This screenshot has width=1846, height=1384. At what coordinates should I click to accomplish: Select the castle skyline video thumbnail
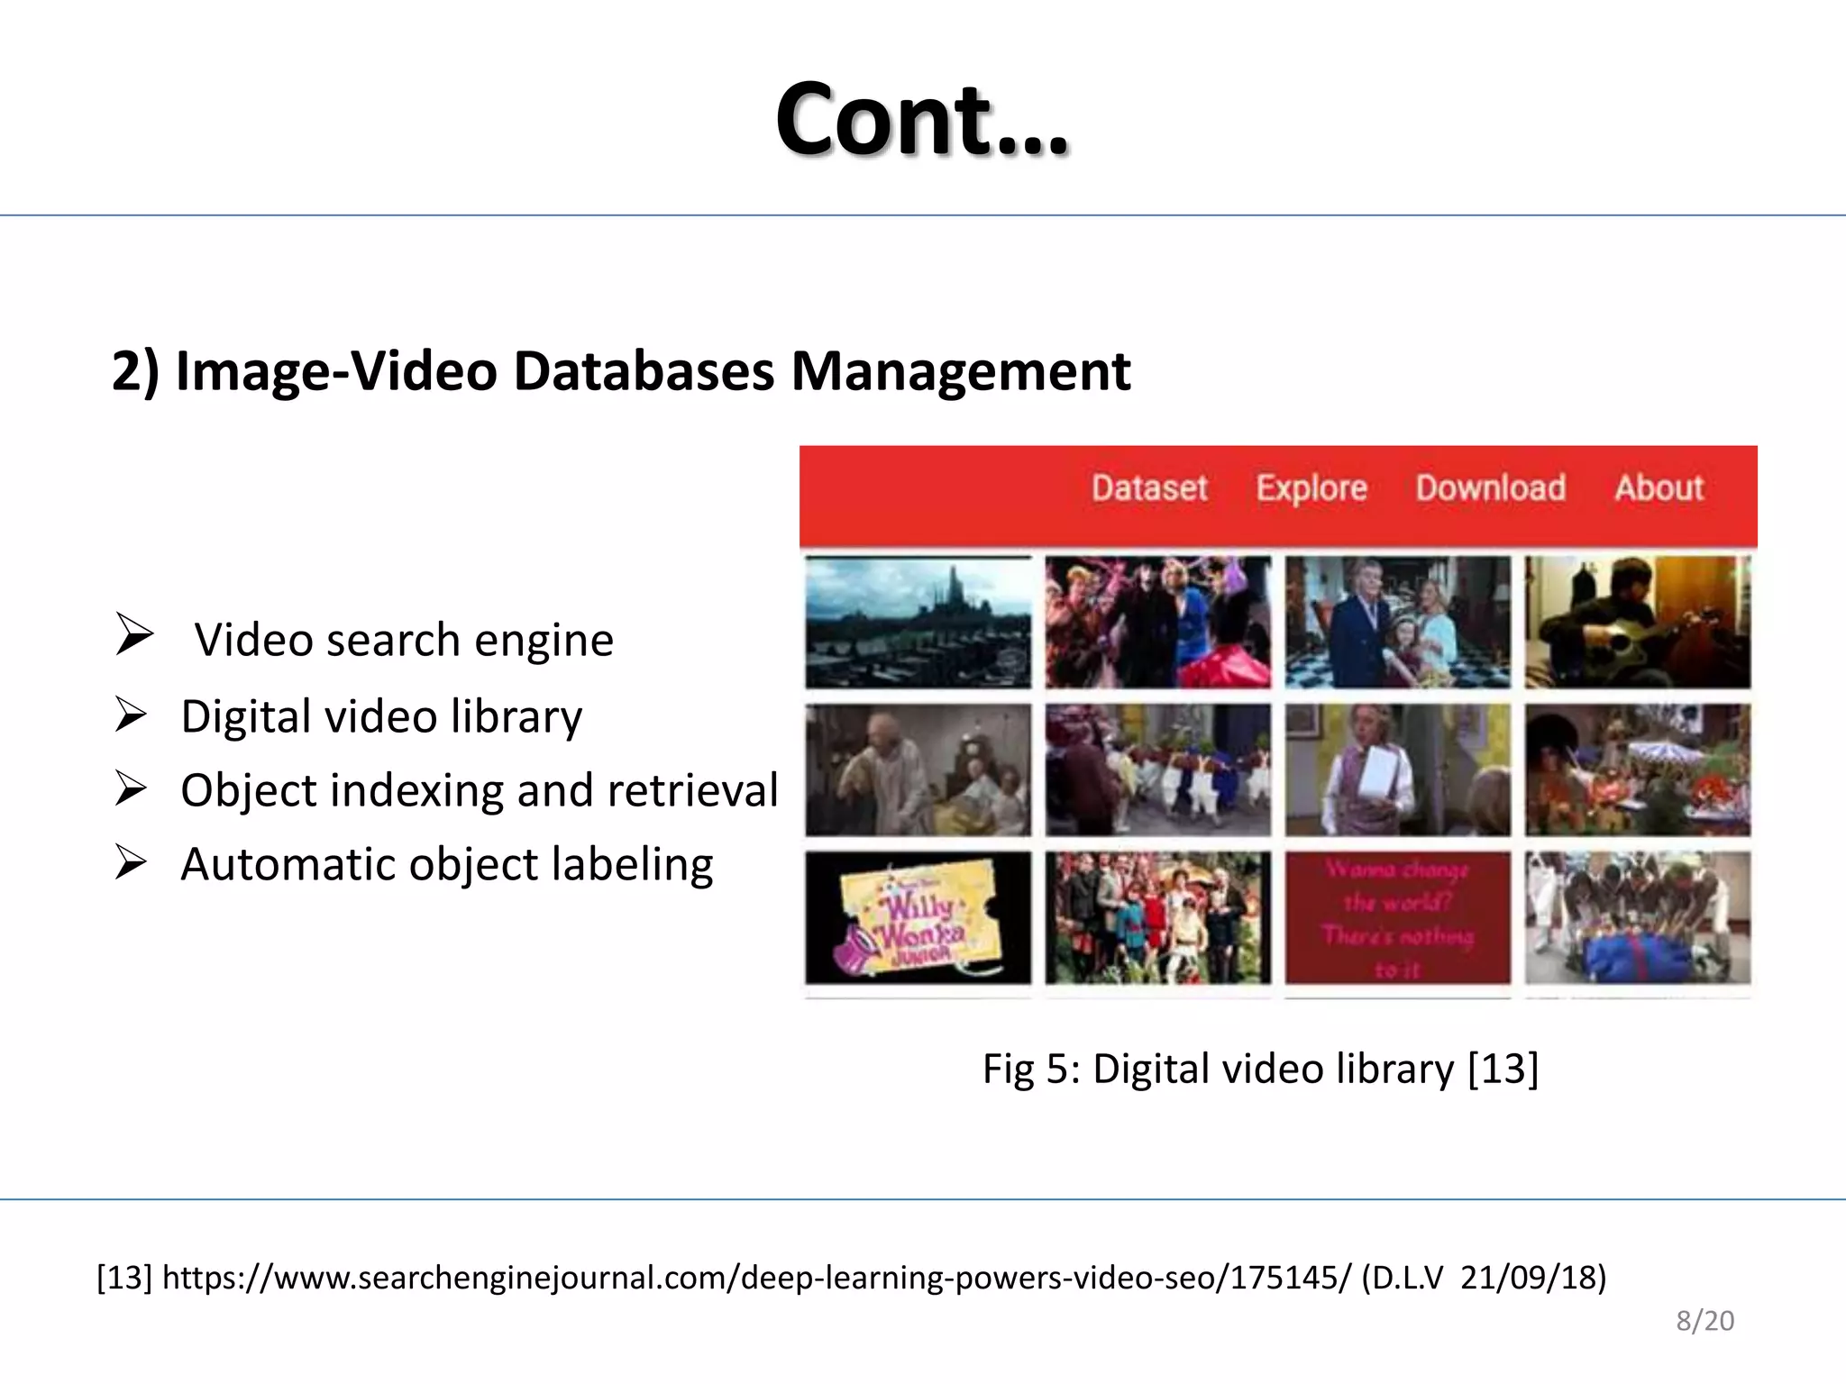[x=918, y=623]
